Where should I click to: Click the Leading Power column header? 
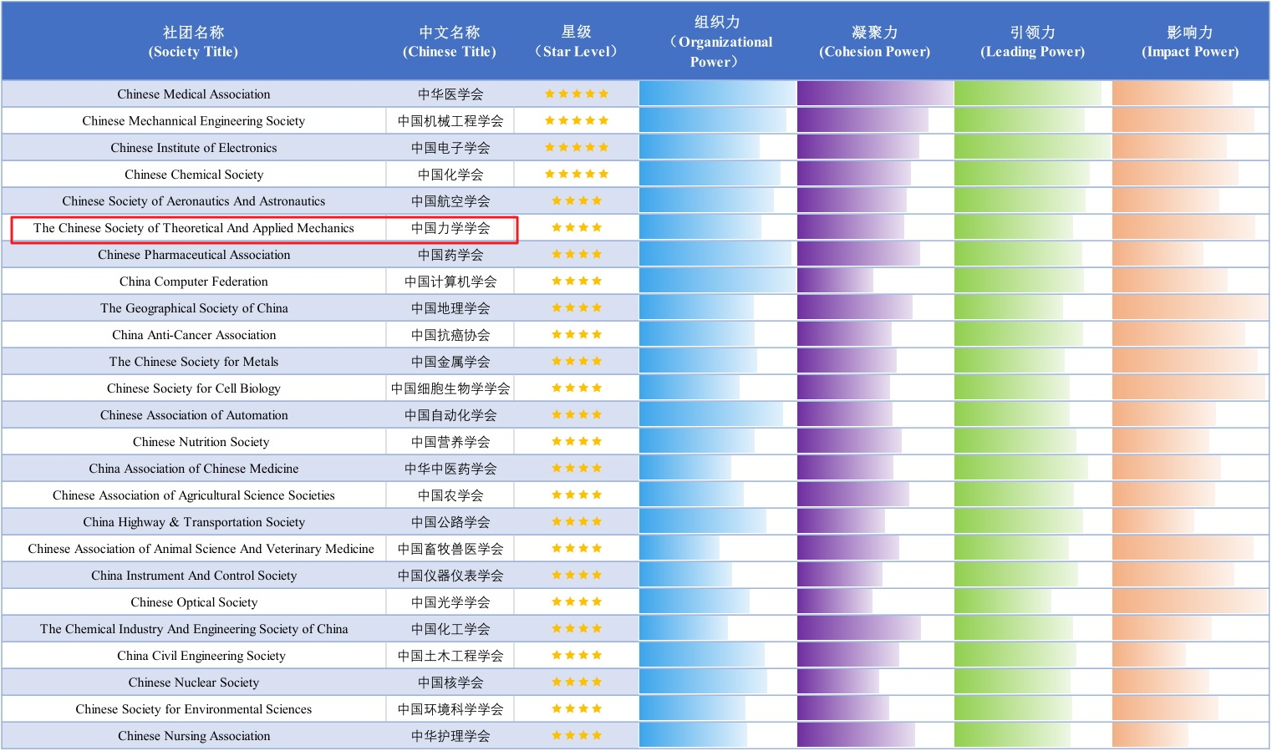coord(1033,42)
